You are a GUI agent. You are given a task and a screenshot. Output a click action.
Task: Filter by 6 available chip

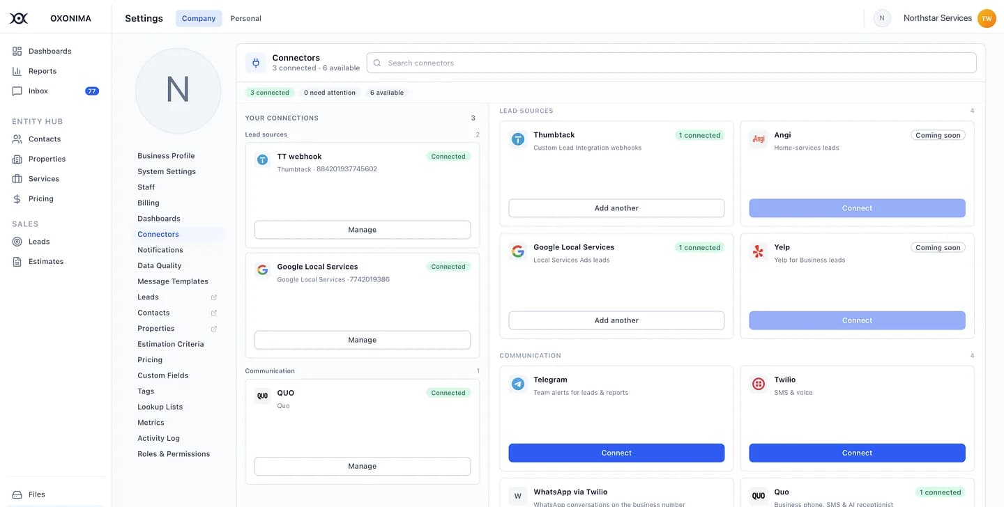click(x=387, y=93)
